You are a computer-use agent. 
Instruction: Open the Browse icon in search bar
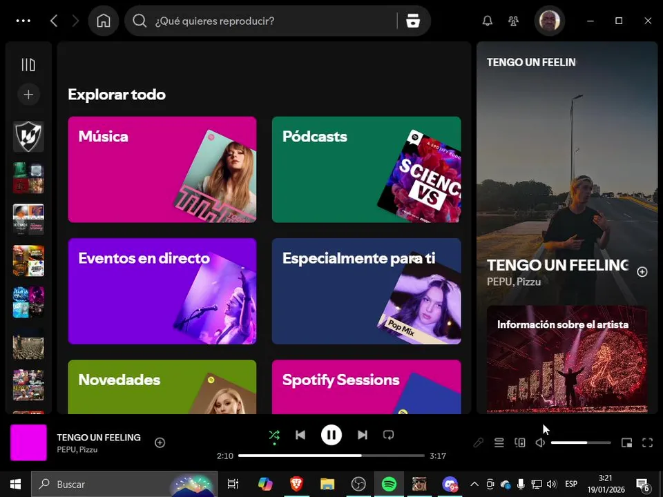tap(413, 21)
